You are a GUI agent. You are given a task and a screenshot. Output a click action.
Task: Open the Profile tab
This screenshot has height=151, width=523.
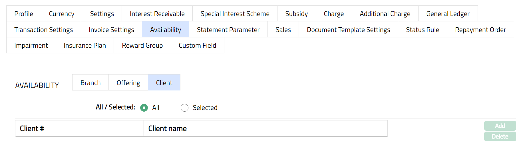point(24,14)
